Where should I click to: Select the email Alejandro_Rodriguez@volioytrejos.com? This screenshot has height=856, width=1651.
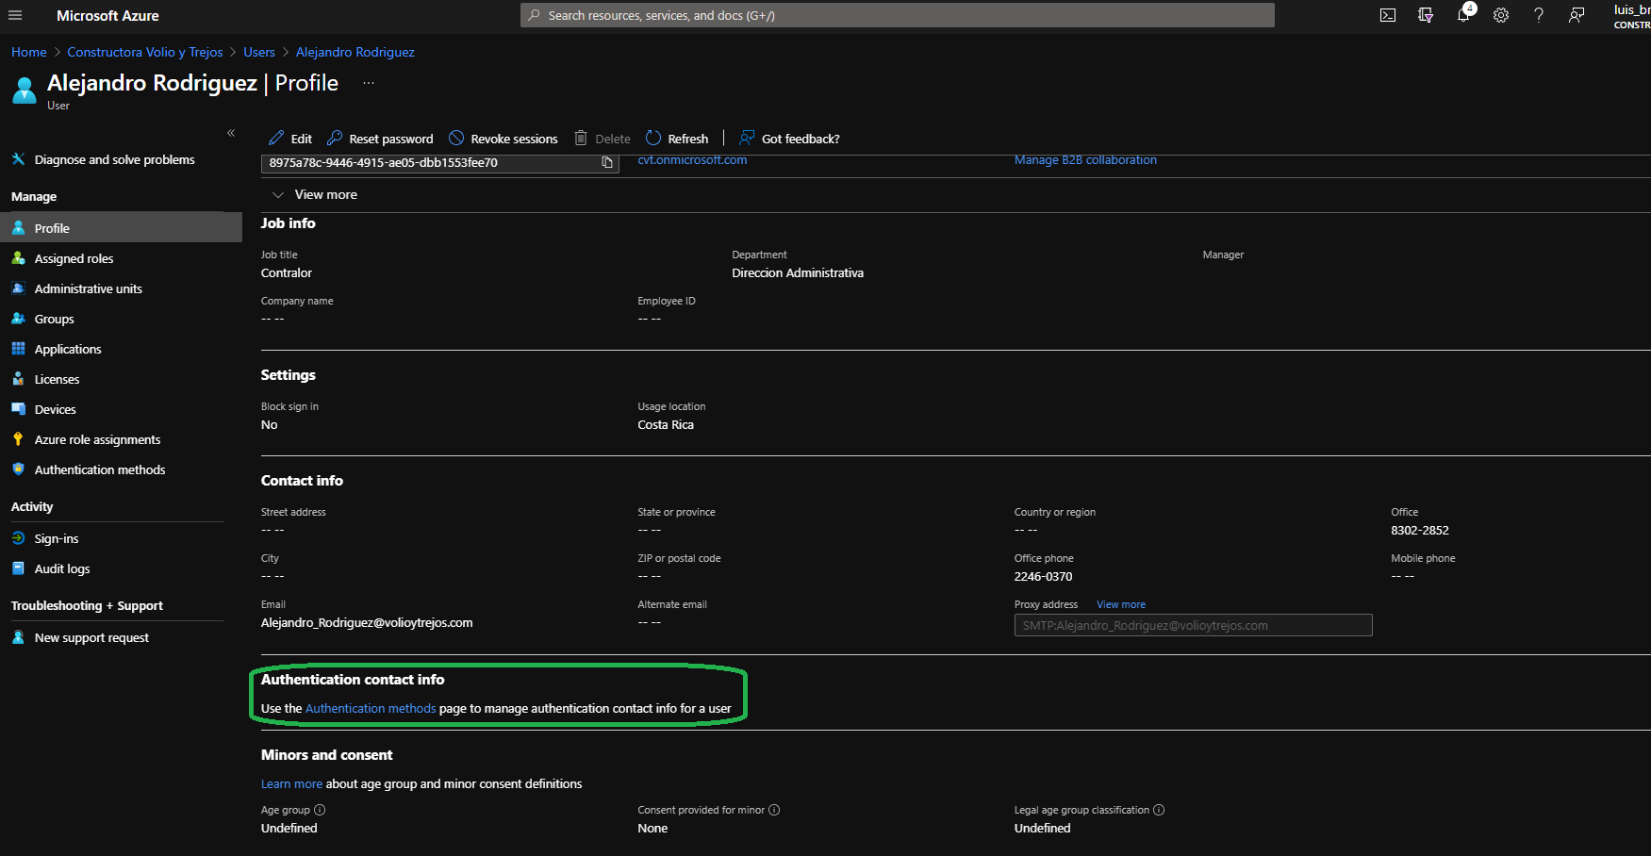coord(367,622)
